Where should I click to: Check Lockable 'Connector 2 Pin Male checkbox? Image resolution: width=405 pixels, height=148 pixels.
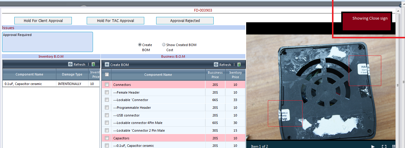(x=107, y=130)
